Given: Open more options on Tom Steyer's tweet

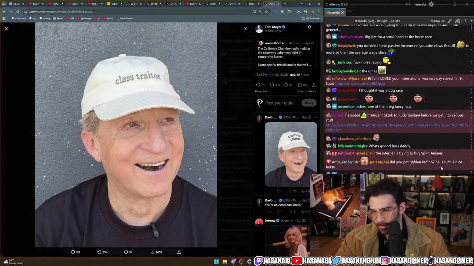Looking at the screenshot, I should 315,27.
